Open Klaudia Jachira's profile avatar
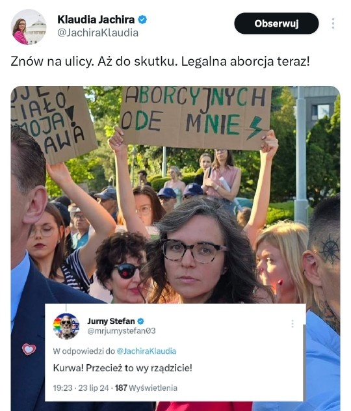This screenshot has width=351, height=411. [x=29, y=27]
